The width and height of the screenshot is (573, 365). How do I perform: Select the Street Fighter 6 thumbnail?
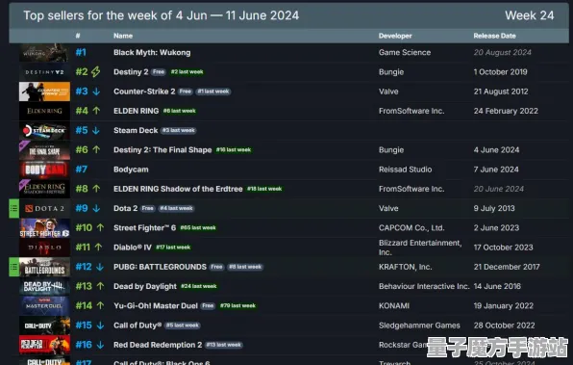tap(44, 227)
